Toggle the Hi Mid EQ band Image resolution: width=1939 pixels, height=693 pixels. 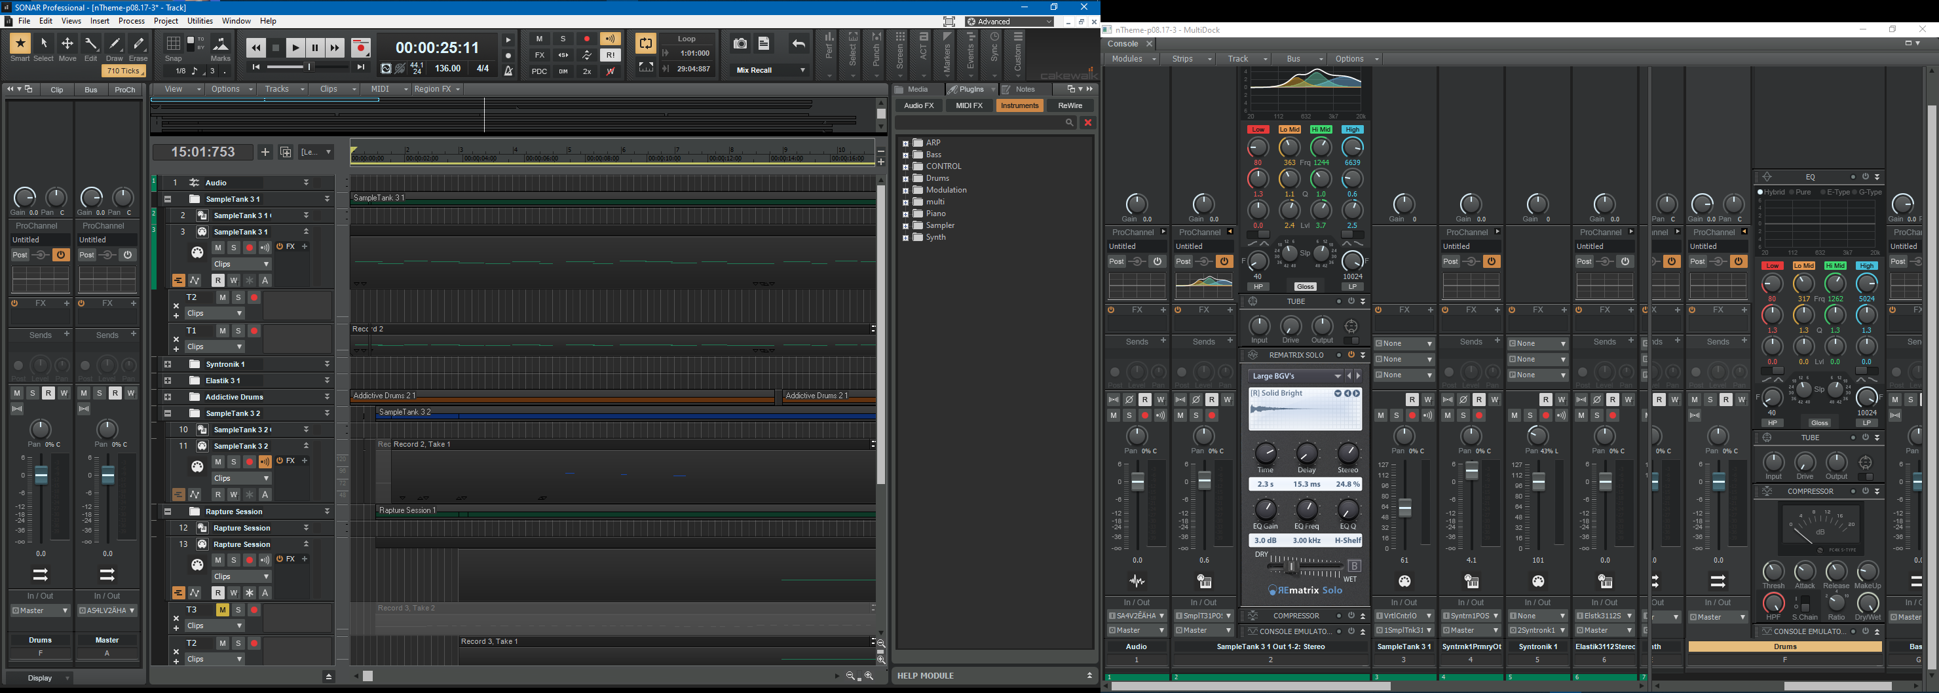(x=1321, y=130)
